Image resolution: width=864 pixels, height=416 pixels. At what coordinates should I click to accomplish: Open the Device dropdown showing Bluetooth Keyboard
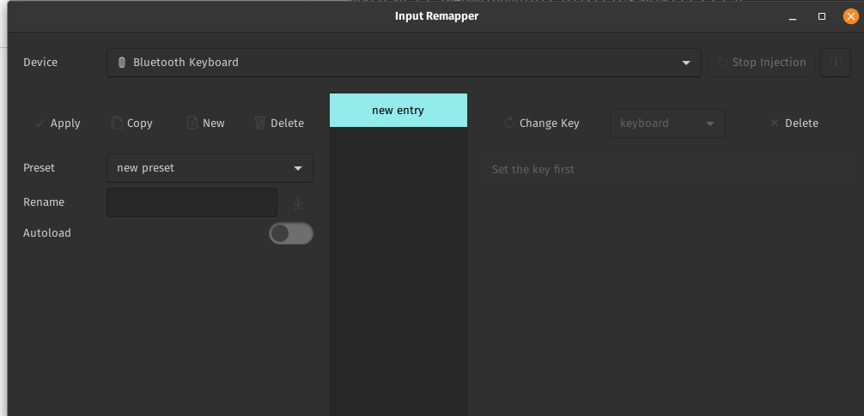click(404, 63)
